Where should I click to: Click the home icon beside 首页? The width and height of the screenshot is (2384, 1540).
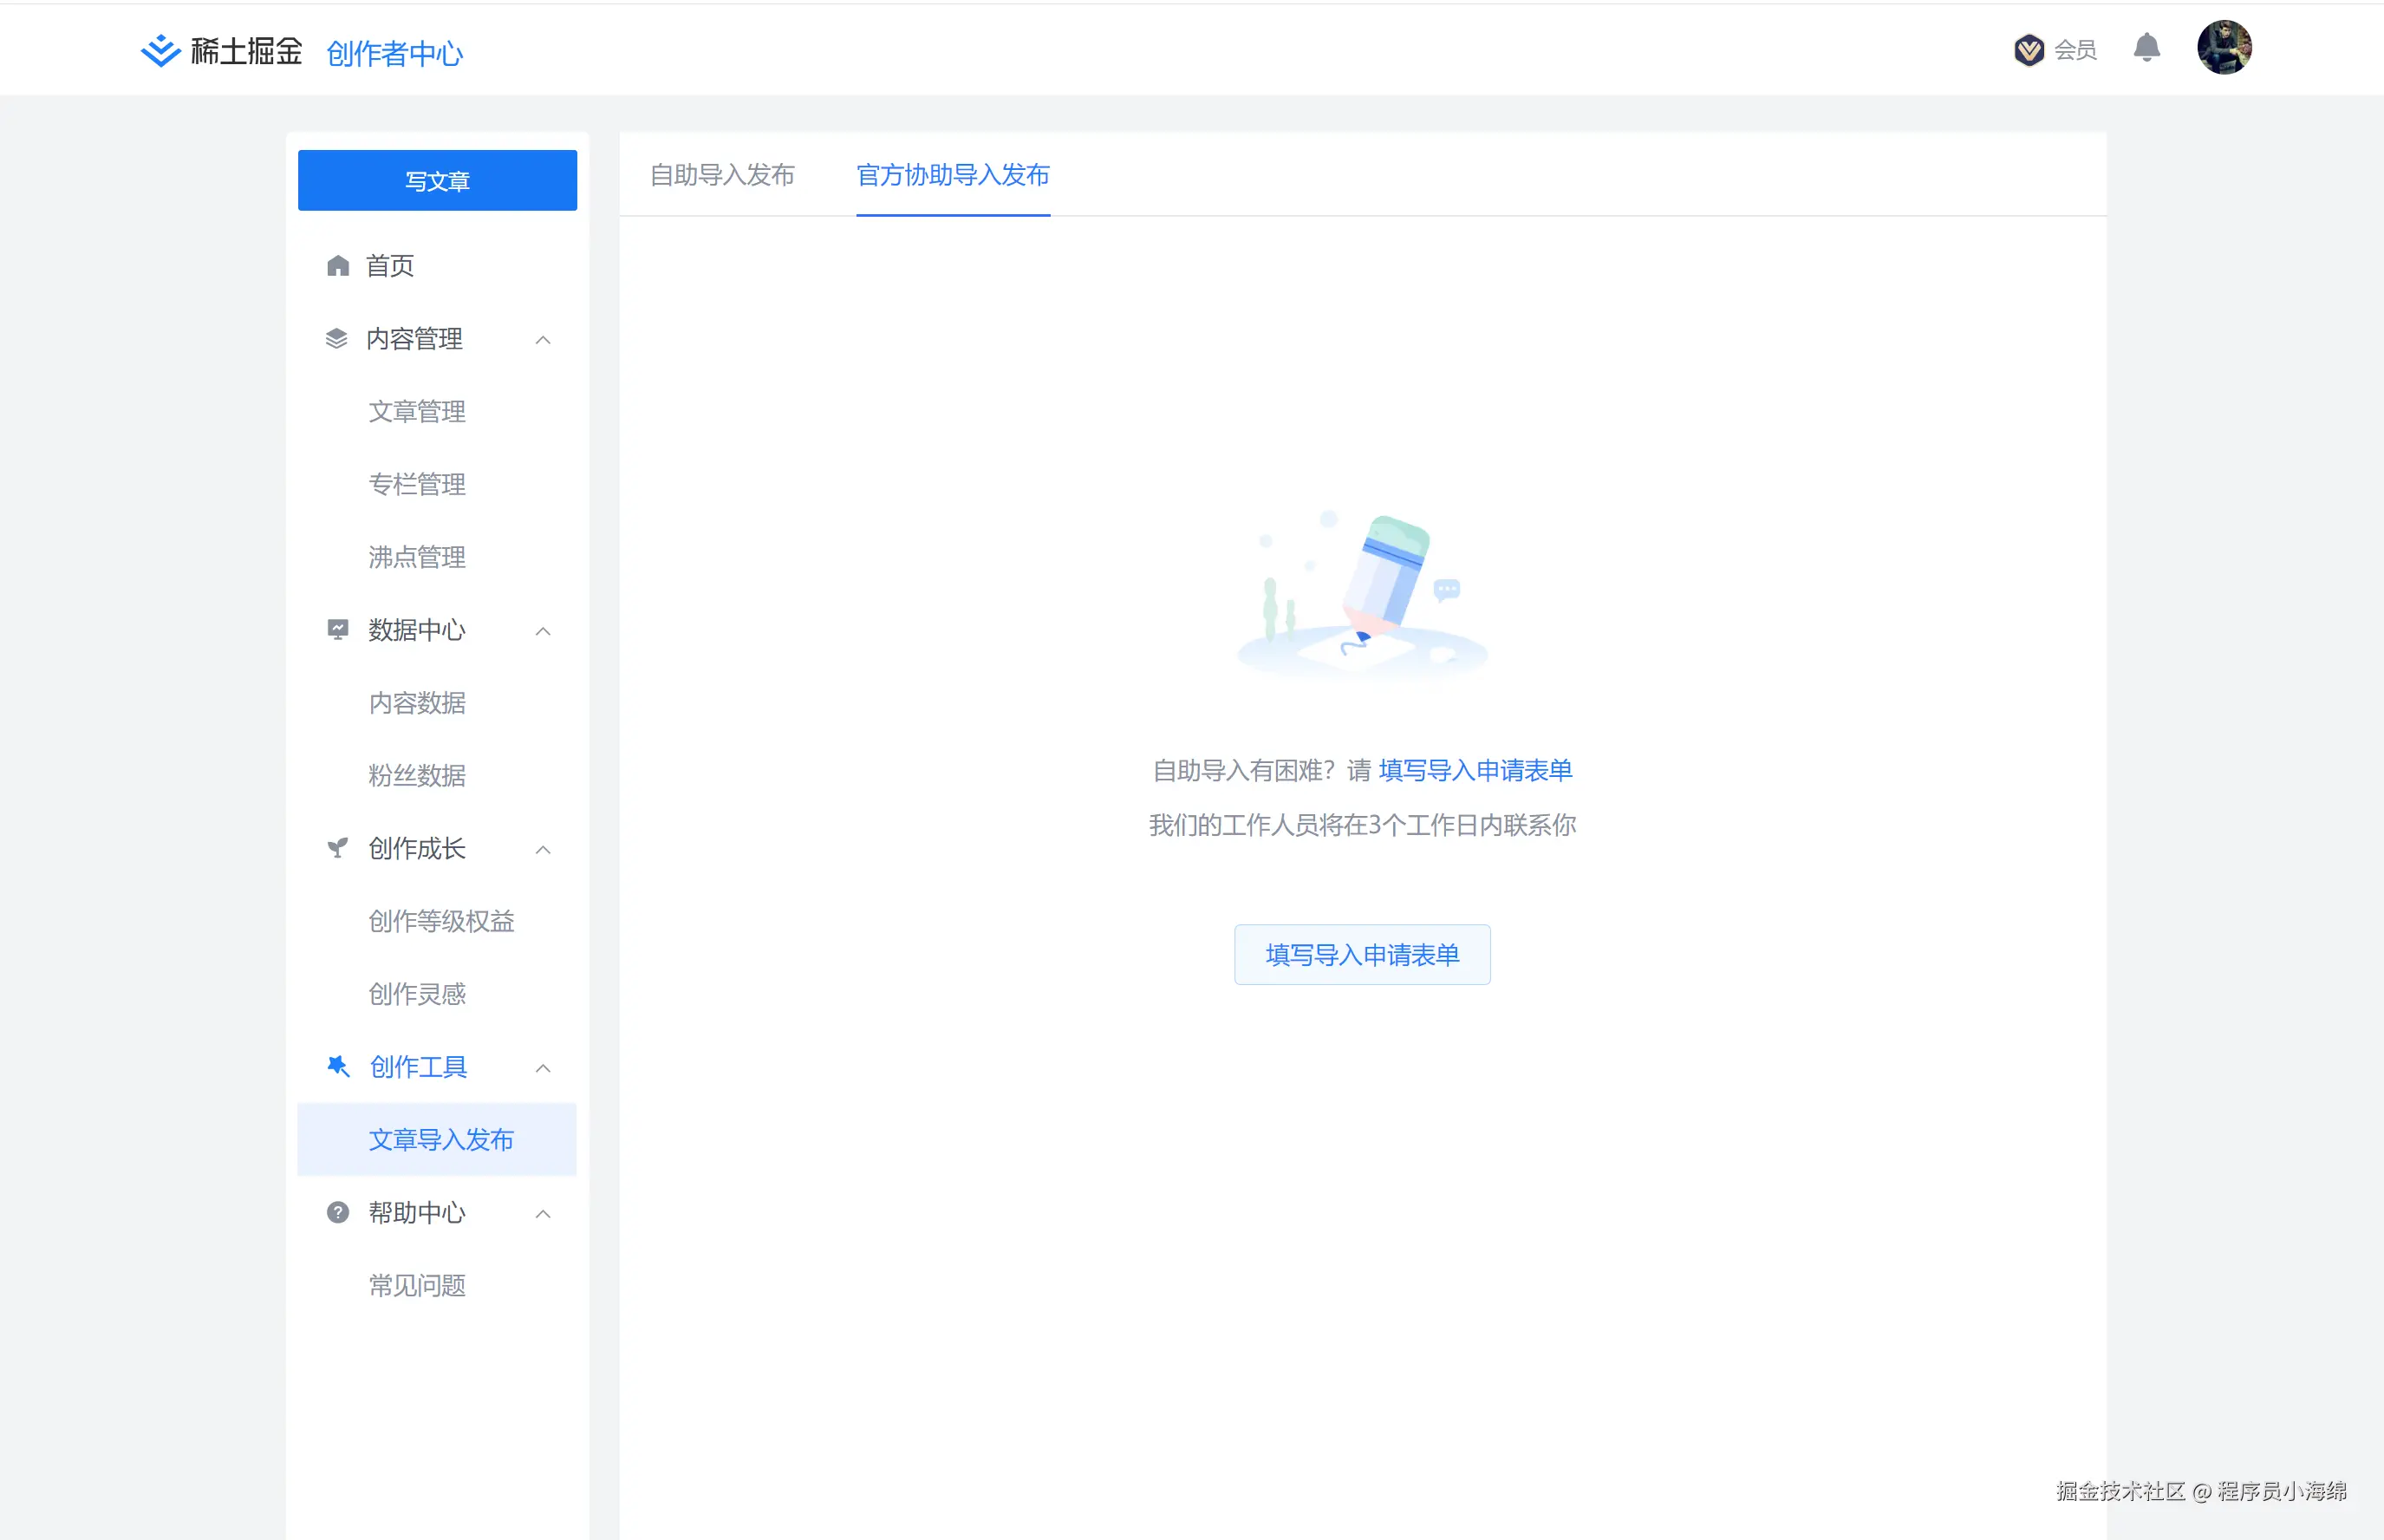coord(337,265)
